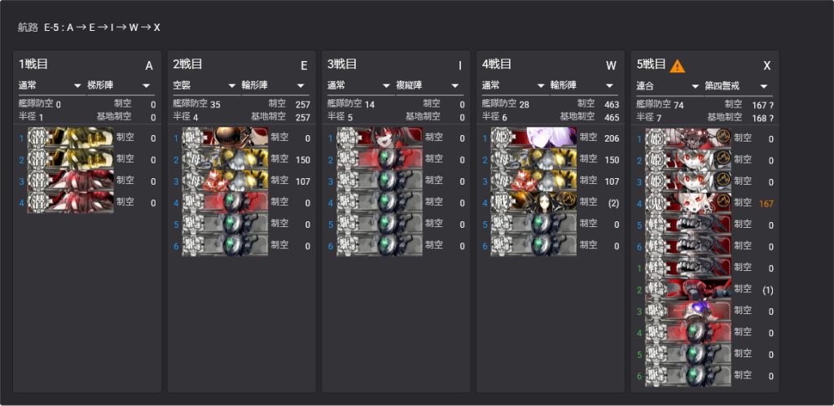This screenshot has height=406, width=834.
Task: Click the flagship enemy in 5戦目
Action: click(688, 138)
